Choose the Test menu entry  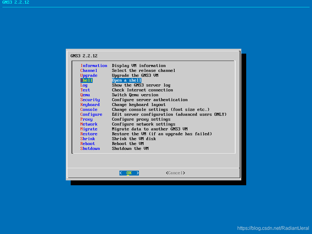85,90
